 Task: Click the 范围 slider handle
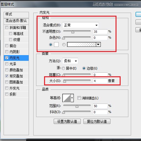77,106
